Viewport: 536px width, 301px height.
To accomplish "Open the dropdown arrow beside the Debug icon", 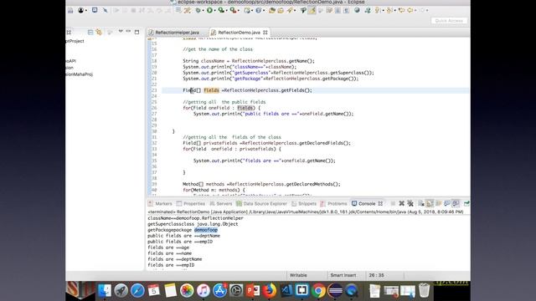I will [203, 11].
